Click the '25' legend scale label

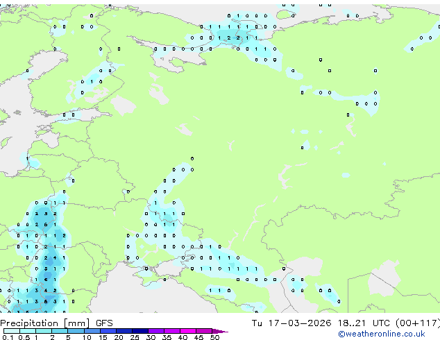click(135, 337)
